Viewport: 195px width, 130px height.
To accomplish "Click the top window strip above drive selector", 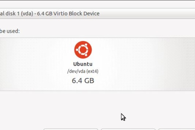I will [97, 3].
